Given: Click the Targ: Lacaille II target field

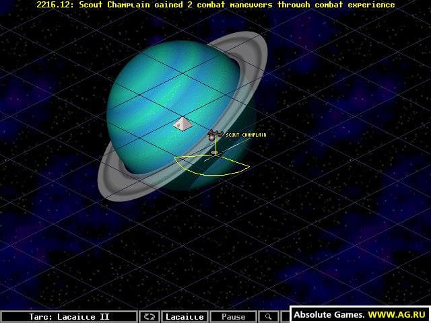Looking at the screenshot, I should (x=69, y=317).
